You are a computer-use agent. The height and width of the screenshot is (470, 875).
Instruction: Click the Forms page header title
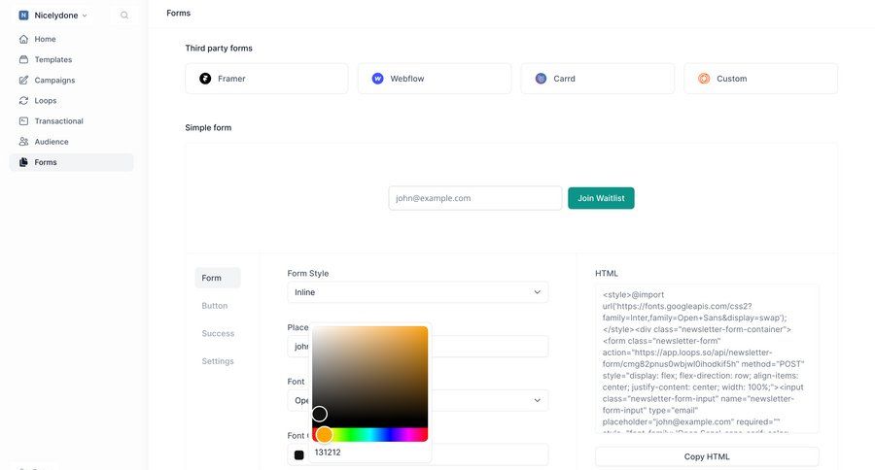tap(179, 13)
